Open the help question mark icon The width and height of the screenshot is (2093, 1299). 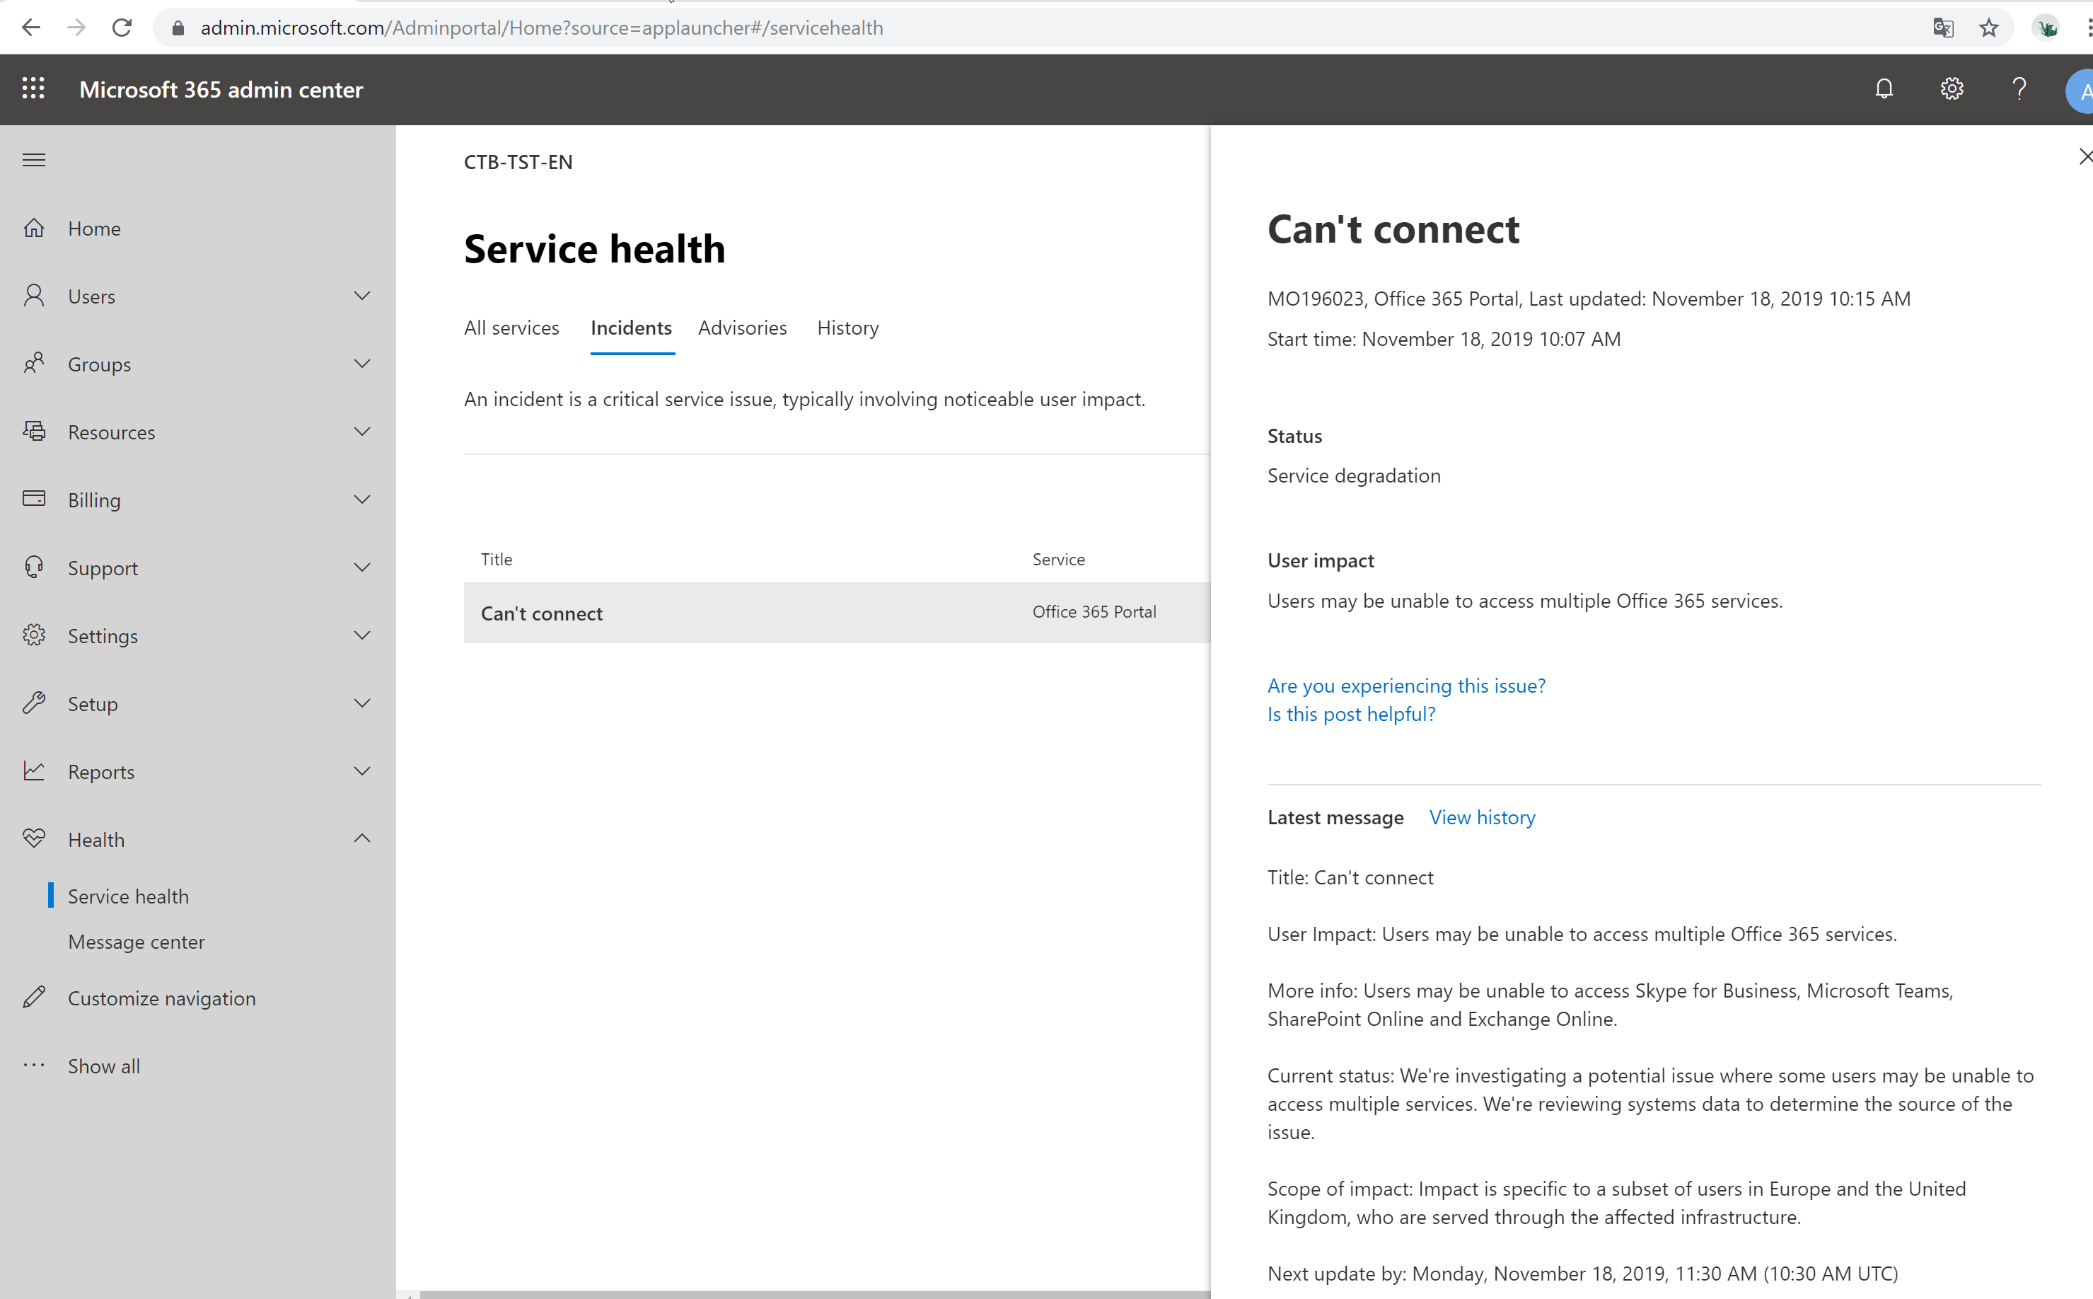[2019, 88]
